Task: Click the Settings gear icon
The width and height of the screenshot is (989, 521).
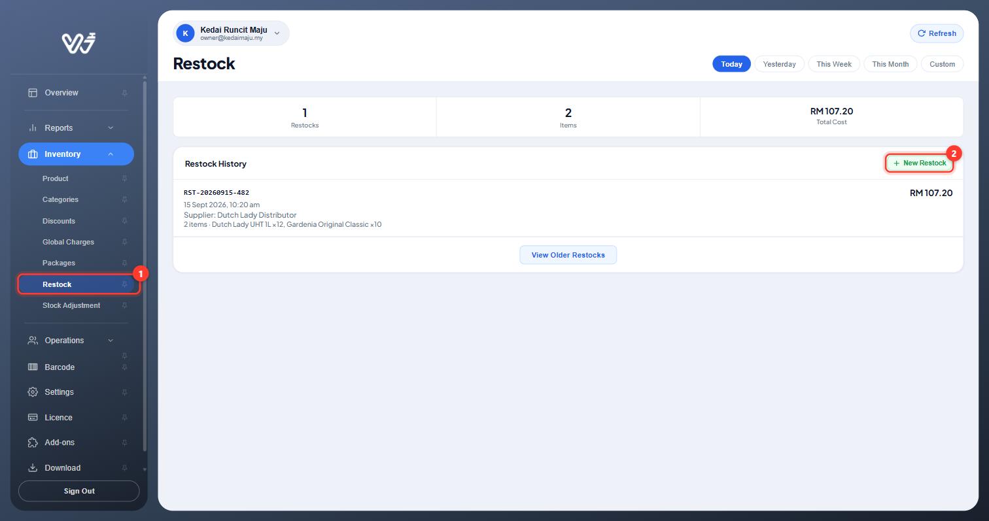Action: tap(33, 392)
